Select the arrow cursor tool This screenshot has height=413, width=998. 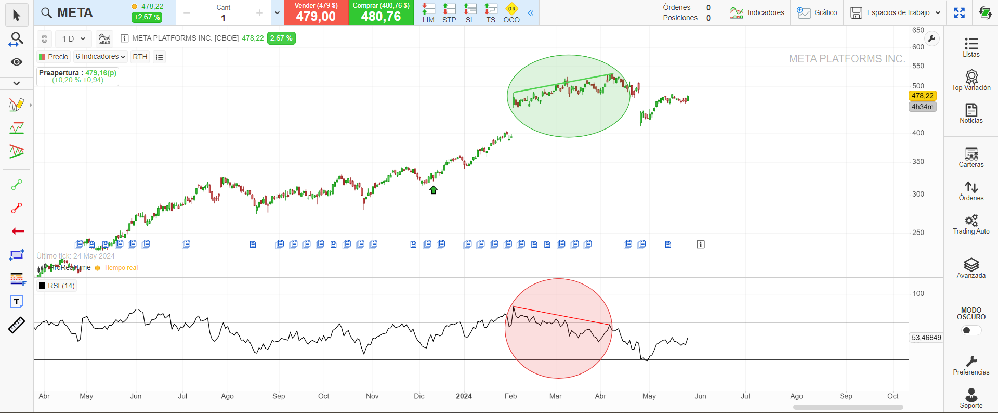tap(17, 15)
